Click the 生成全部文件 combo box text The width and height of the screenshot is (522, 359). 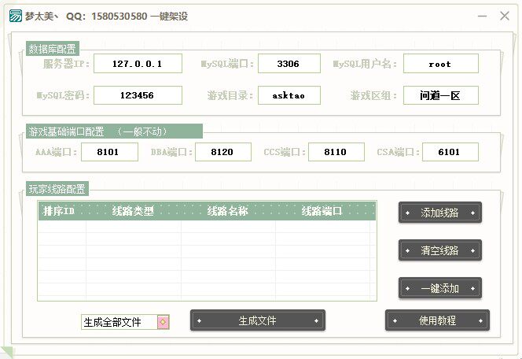click(112, 322)
